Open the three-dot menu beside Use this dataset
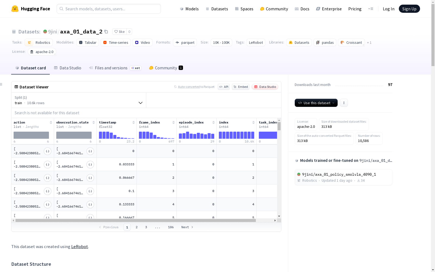The image size is (435, 272). [344, 103]
